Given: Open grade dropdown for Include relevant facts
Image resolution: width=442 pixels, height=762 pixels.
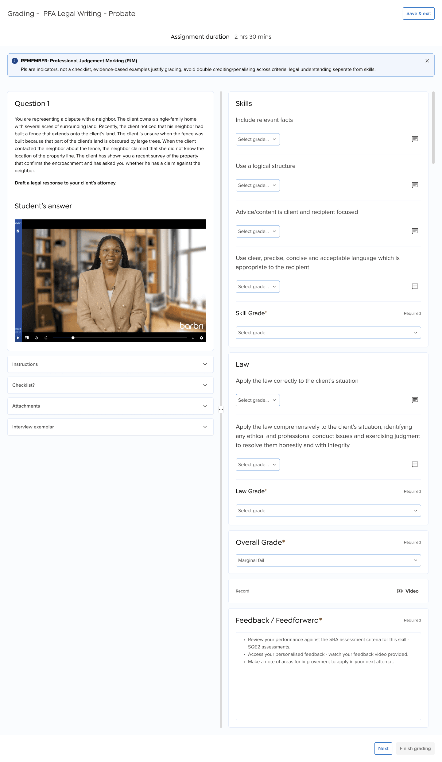Looking at the screenshot, I should [x=258, y=139].
